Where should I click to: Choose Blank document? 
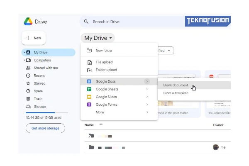pos(194,85)
